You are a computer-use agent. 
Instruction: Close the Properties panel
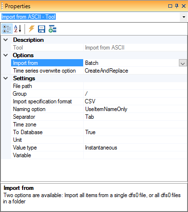coord(184,6)
